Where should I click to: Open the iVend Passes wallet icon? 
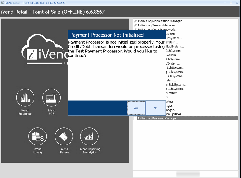[64, 137]
